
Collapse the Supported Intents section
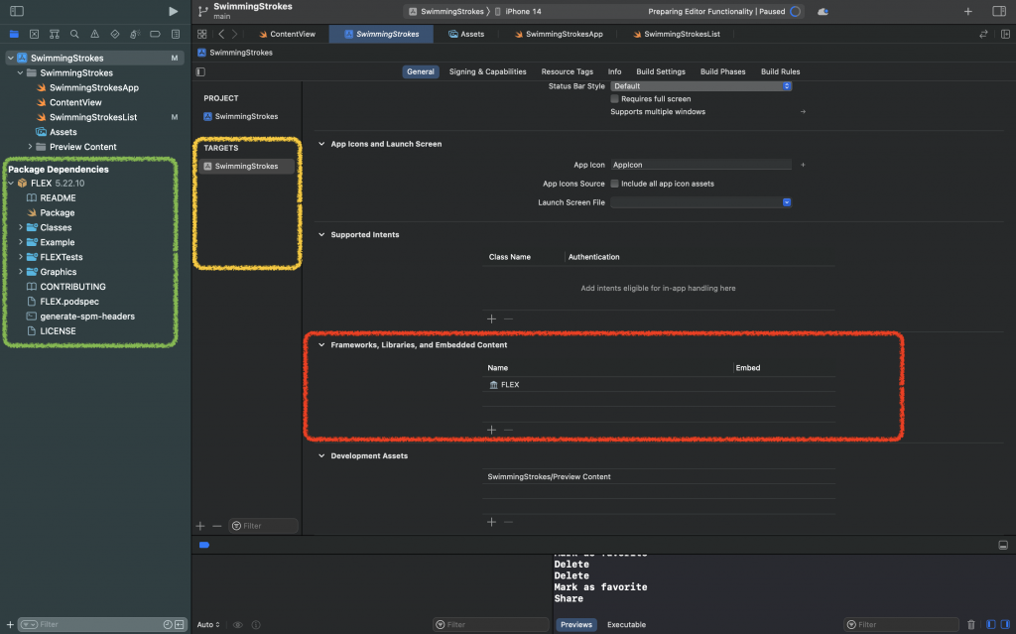click(x=321, y=235)
